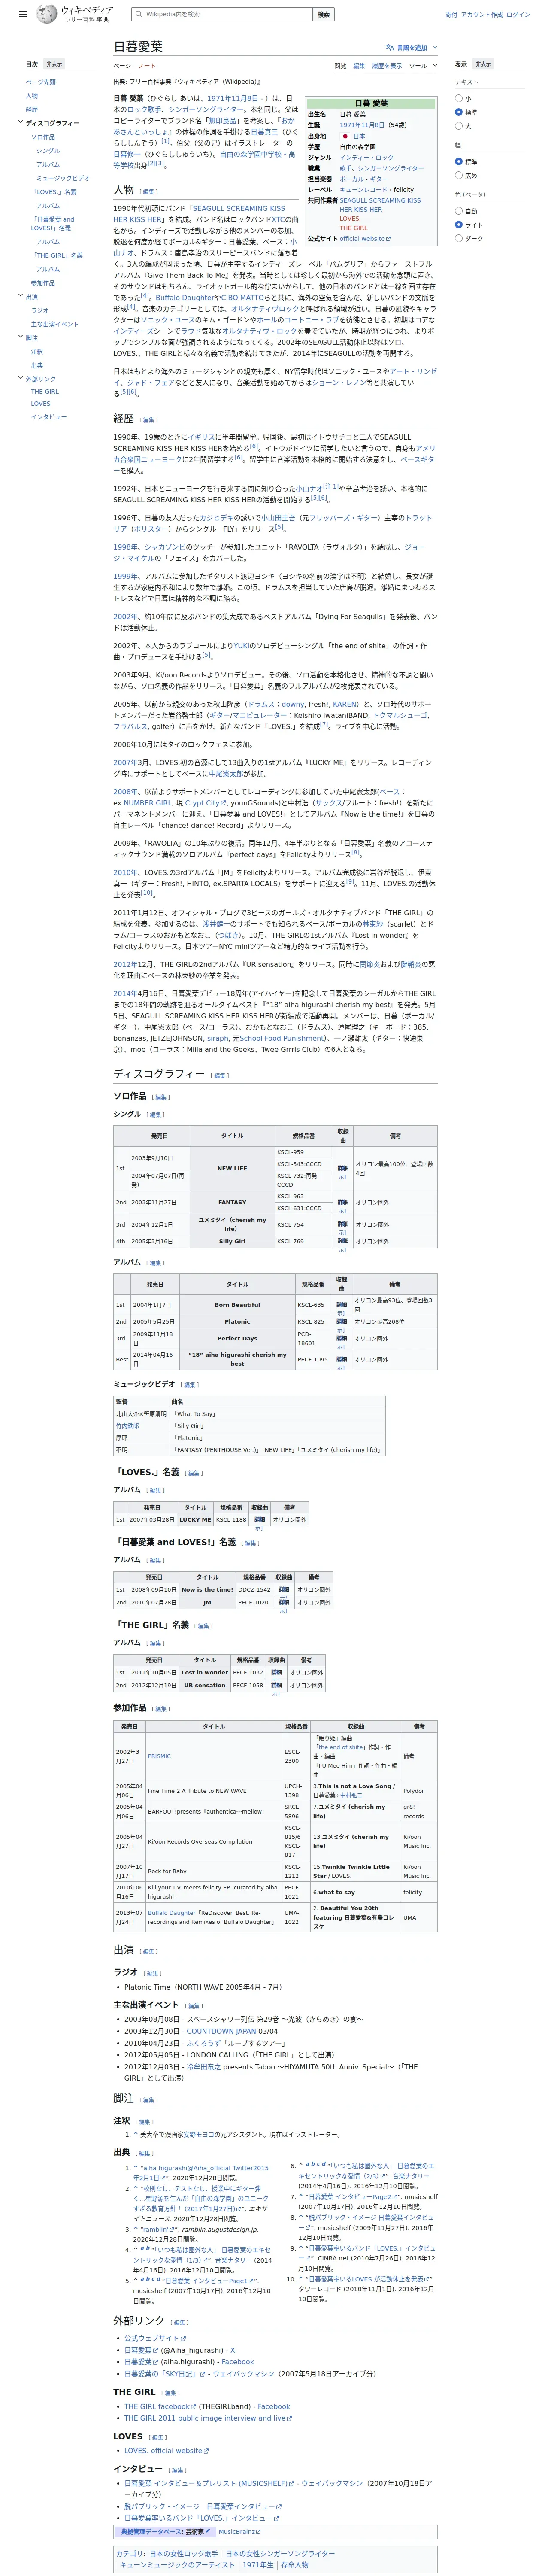
Task: Jump to インタビュー in contents sidebar
Action: coord(49,417)
